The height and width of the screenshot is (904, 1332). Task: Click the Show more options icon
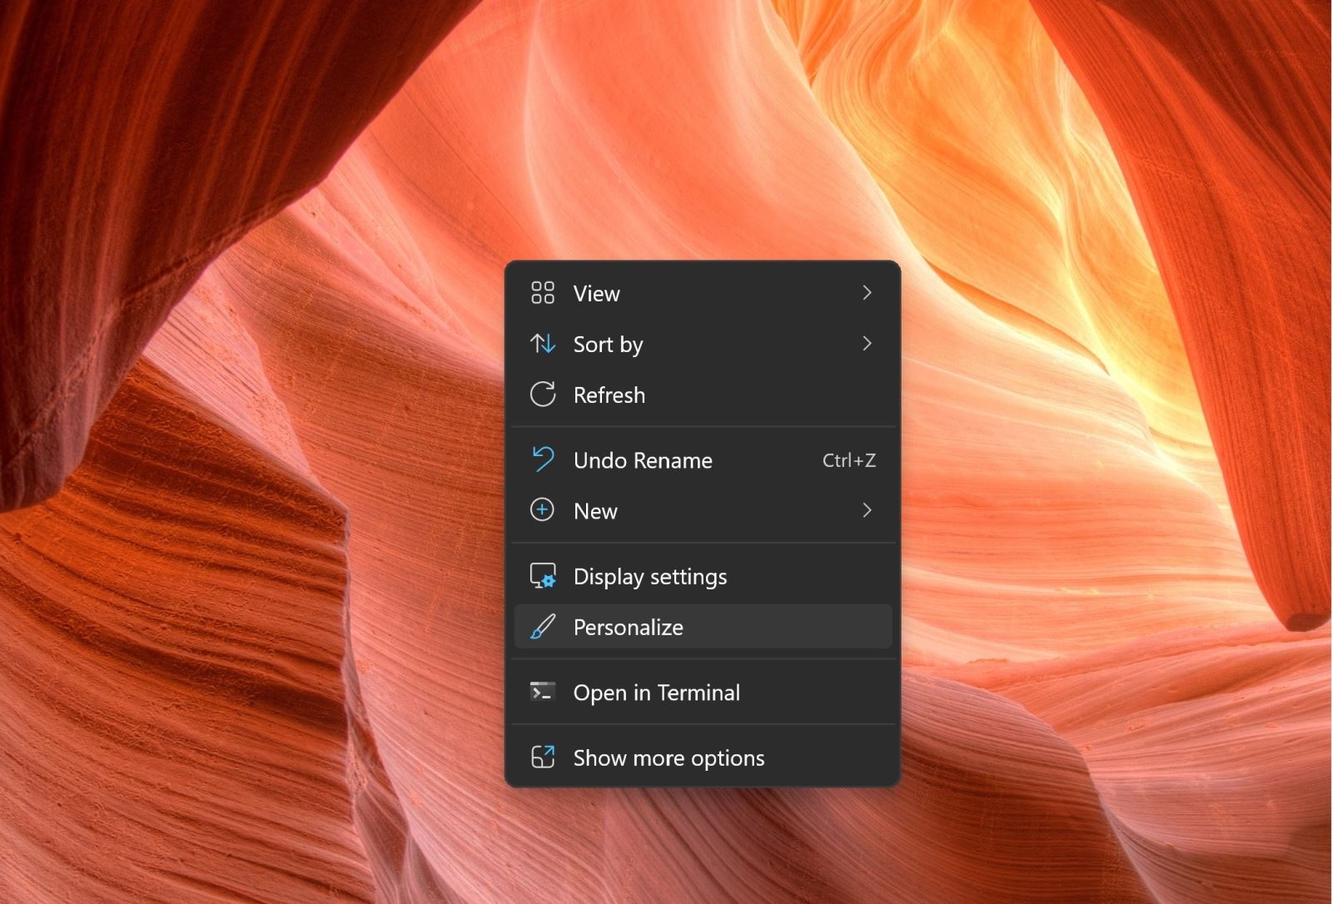(543, 757)
